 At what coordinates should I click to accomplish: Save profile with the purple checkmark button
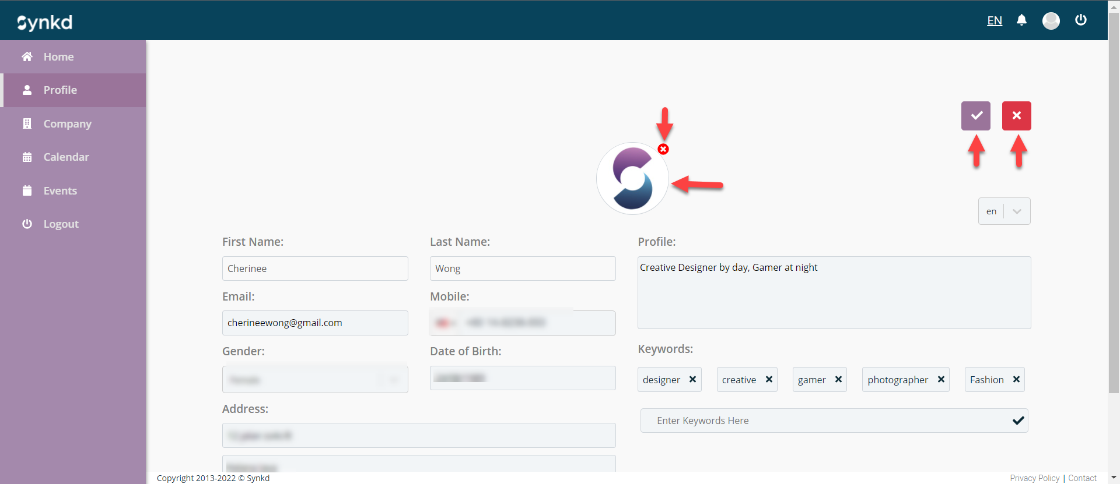tap(975, 116)
